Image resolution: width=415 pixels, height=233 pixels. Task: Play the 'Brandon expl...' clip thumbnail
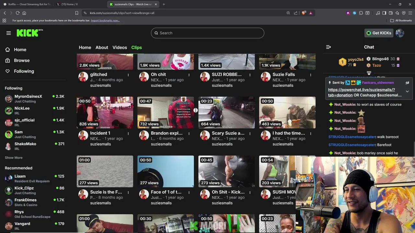(166, 112)
